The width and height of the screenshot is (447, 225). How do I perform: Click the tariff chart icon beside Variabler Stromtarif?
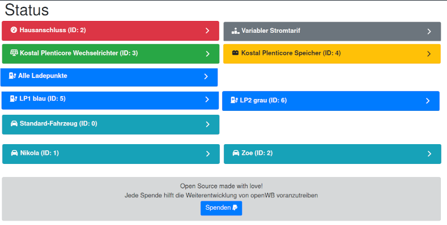pos(236,31)
